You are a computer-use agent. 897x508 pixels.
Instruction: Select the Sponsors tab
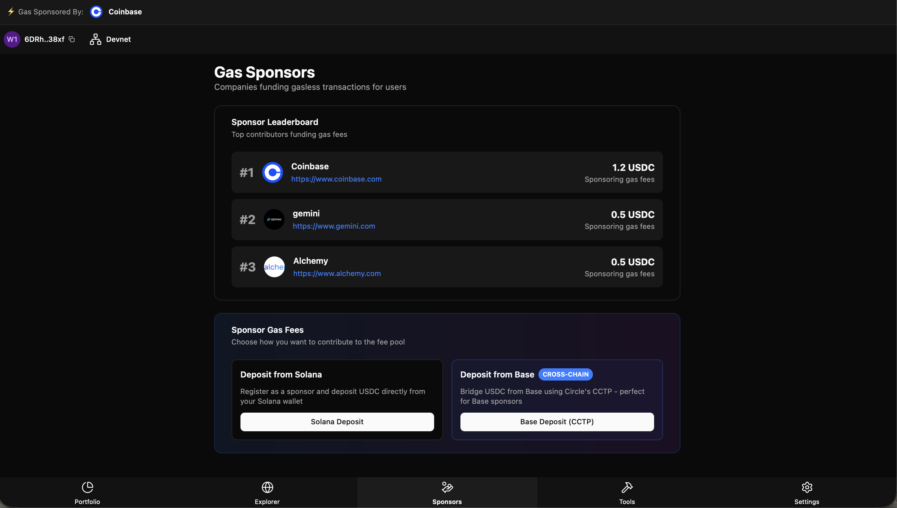pyautogui.click(x=447, y=492)
